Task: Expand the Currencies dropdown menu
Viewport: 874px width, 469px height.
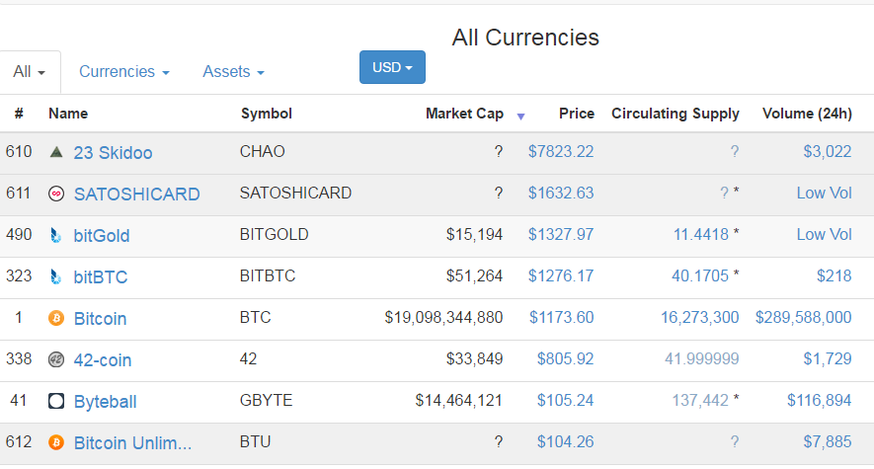Action: pyautogui.click(x=124, y=72)
